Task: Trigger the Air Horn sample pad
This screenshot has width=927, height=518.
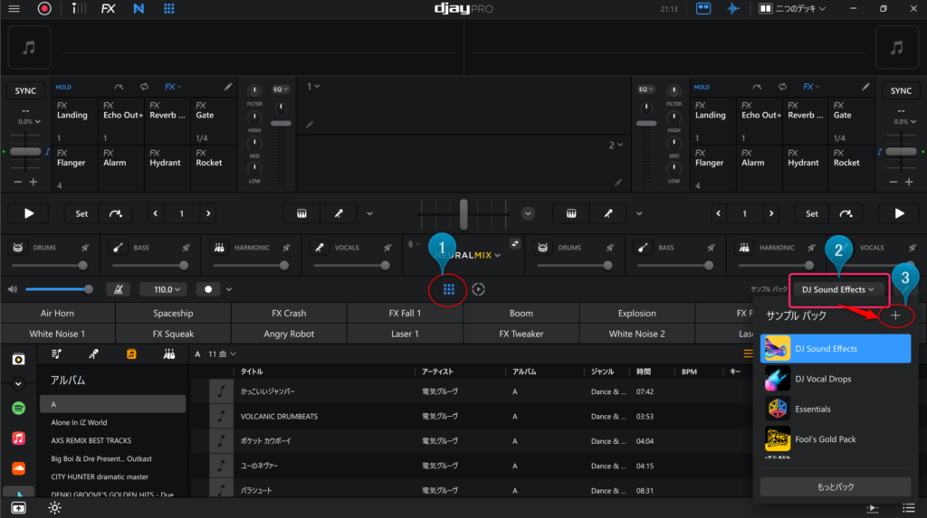Action: coord(58,314)
